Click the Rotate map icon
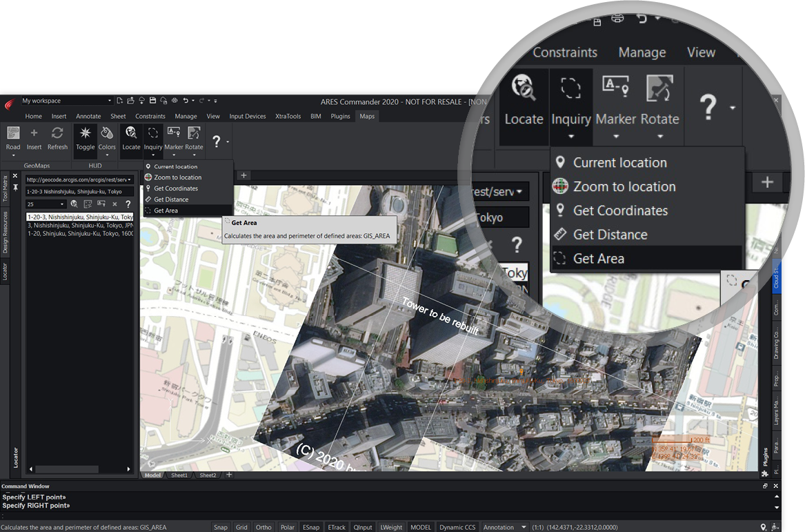 (194, 133)
